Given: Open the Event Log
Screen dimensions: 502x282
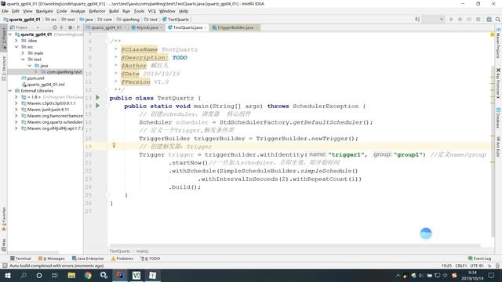Looking at the screenshot, I should point(479,258).
